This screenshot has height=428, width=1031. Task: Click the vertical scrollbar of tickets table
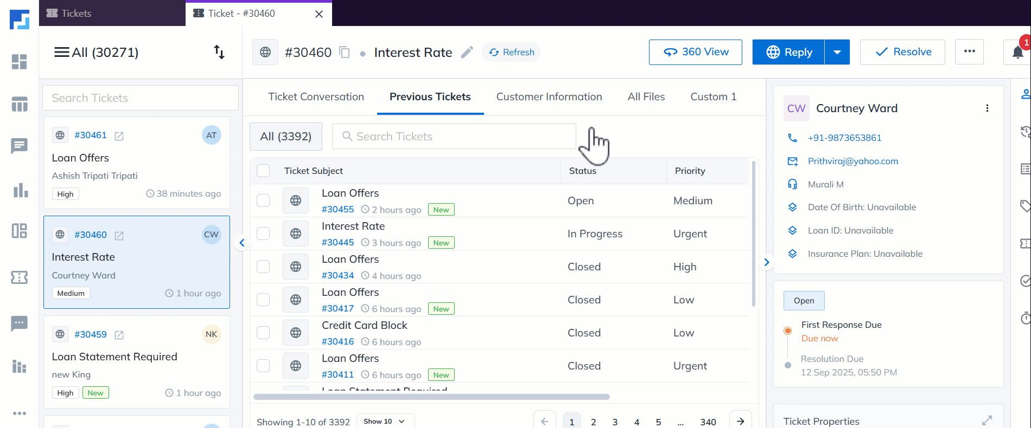[x=753, y=234]
